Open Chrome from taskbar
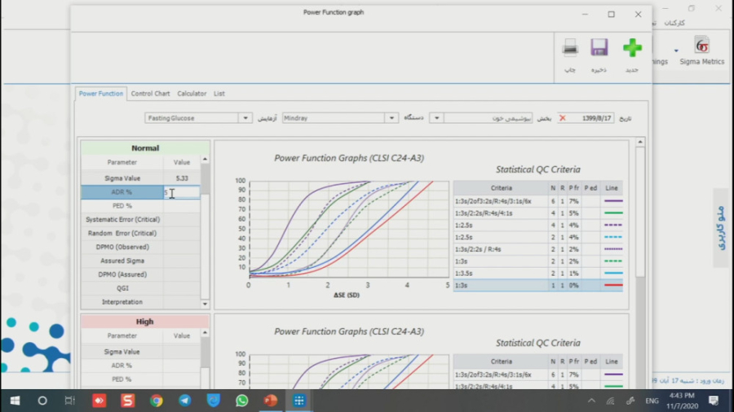 point(157,401)
